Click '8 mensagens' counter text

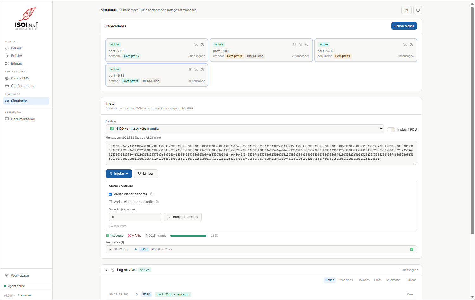409,270
